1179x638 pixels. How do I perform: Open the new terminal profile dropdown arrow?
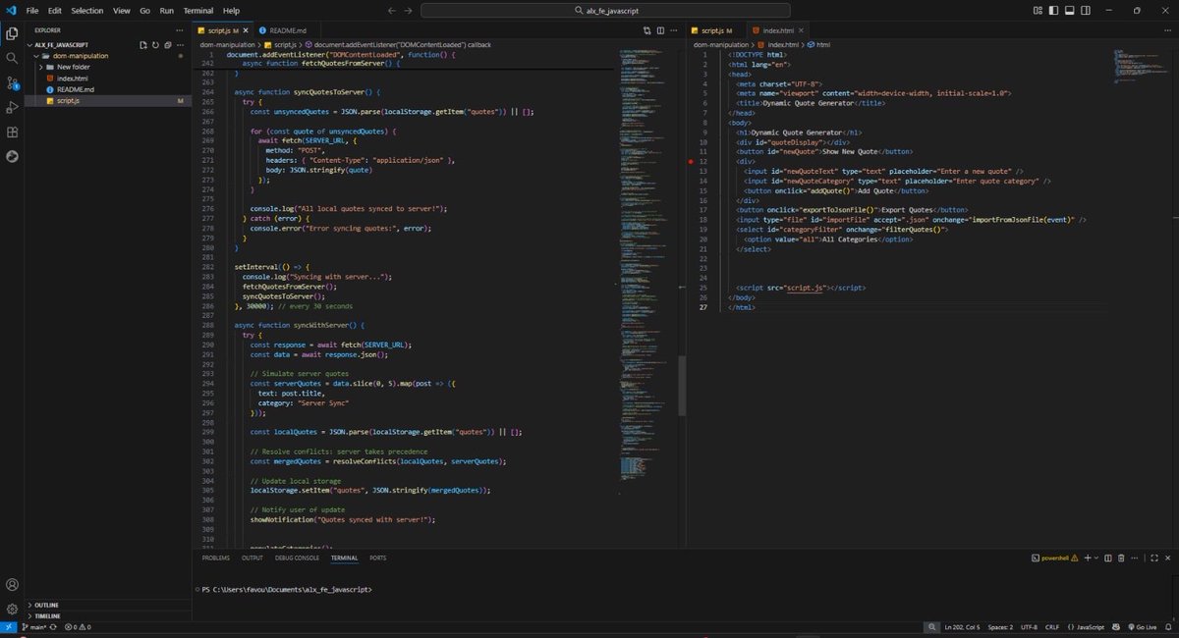pos(1096,558)
